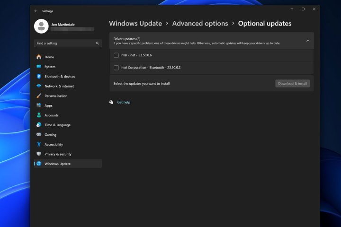The image size is (341, 227).
Task: Click the Apps sidebar icon
Action: coord(39,105)
